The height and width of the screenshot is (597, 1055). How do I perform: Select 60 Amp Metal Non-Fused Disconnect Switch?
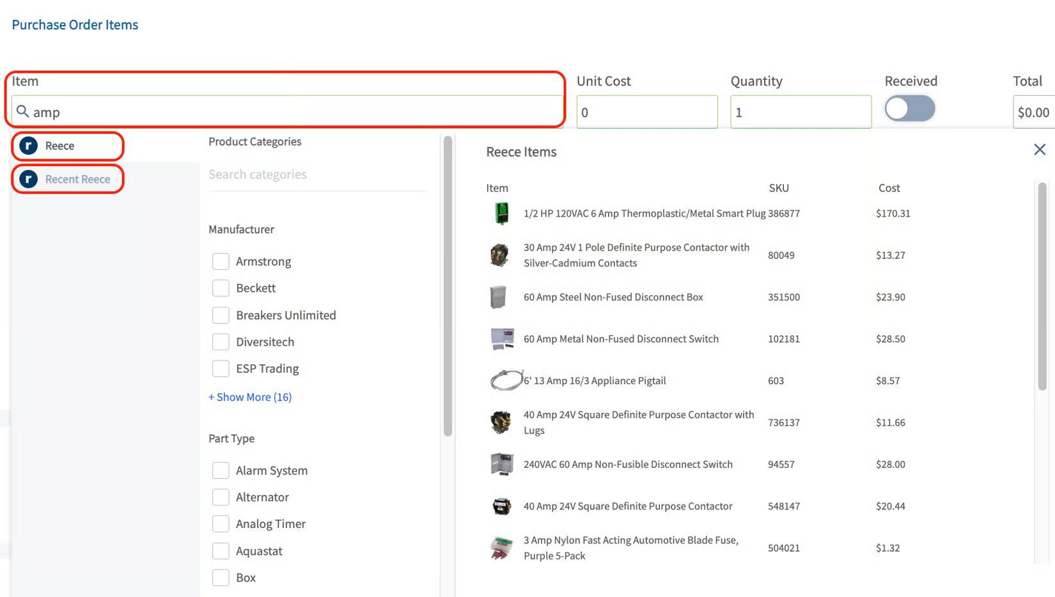621,339
